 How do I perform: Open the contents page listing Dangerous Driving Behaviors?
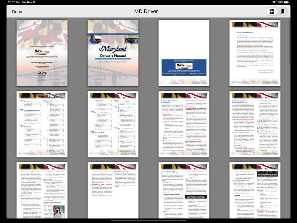click(113, 124)
